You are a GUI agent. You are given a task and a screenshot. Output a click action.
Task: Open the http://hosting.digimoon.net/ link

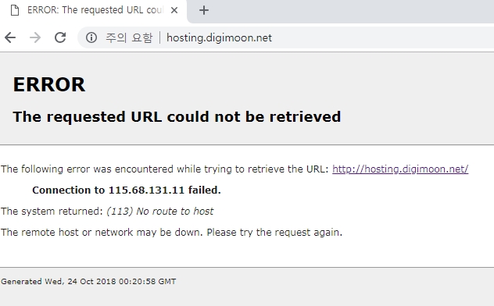pyautogui.click(x=400, y=169)
